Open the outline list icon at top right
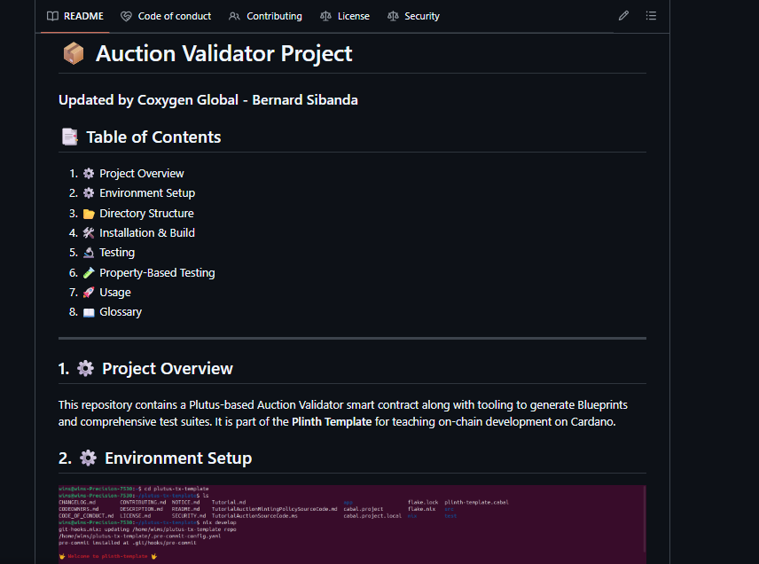Image resolution: width=759 pixels, height=564 pixels. click(x=652, y=15)
